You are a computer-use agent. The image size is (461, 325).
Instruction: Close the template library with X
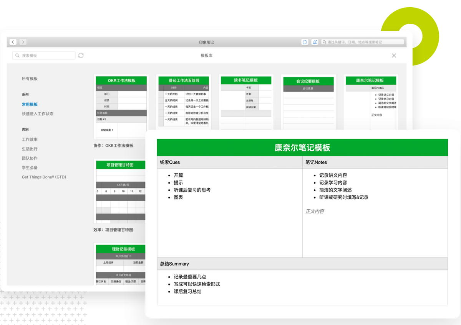click(394, 56)
